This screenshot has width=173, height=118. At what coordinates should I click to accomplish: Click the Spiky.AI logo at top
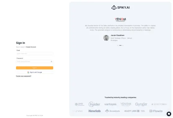point(120,7)
